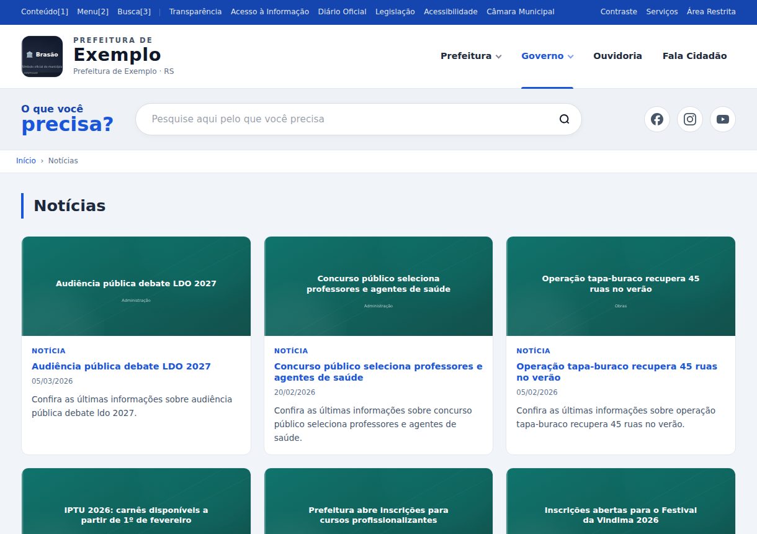Click NOTÍCIA label on Operação tapa-buraco card
This screenshot has height=534, width=757.
coord(533,351)
